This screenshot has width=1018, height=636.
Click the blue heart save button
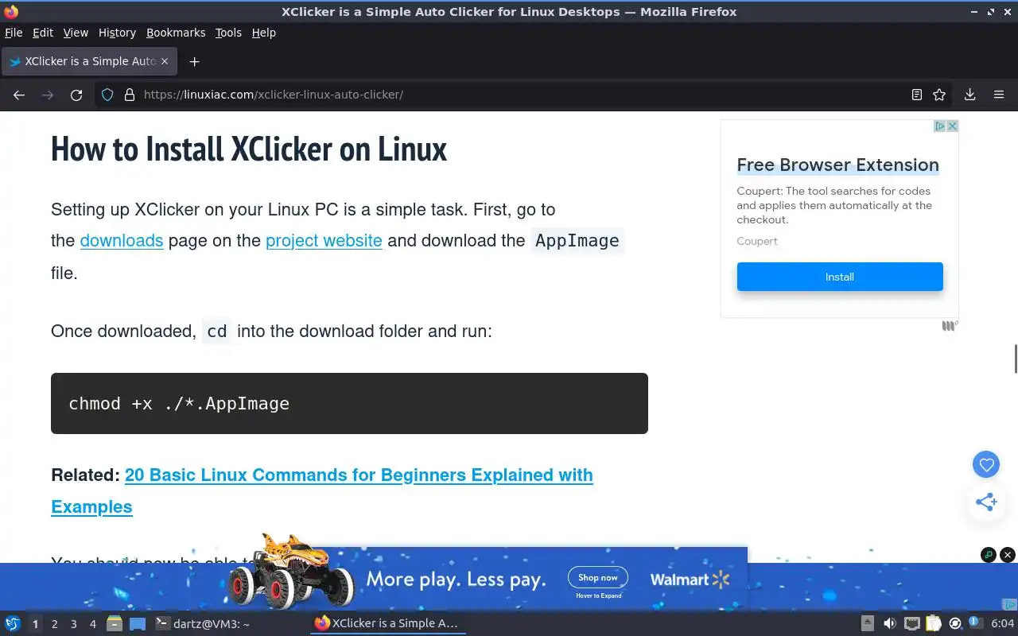click(x=986, y=465)
